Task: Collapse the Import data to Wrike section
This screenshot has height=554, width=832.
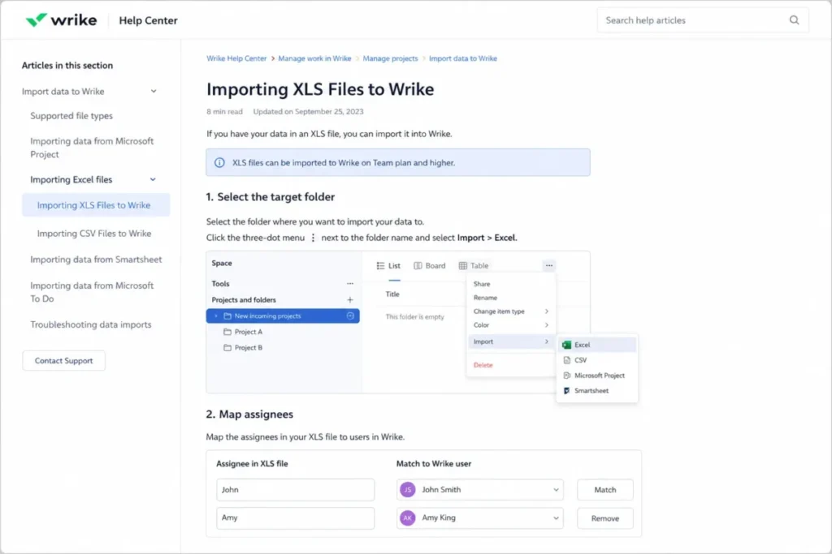Action: tap(154, 92)
